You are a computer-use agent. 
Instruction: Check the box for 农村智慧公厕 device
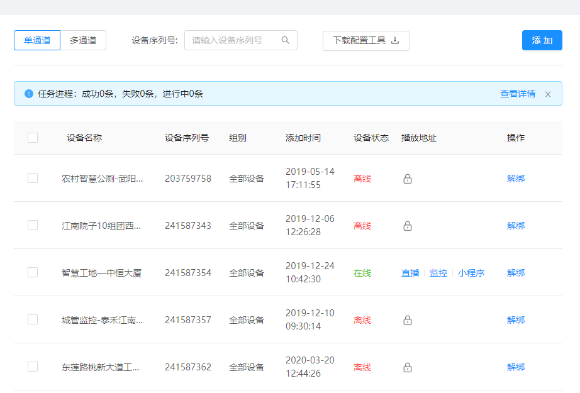click(x=33, y=178)
